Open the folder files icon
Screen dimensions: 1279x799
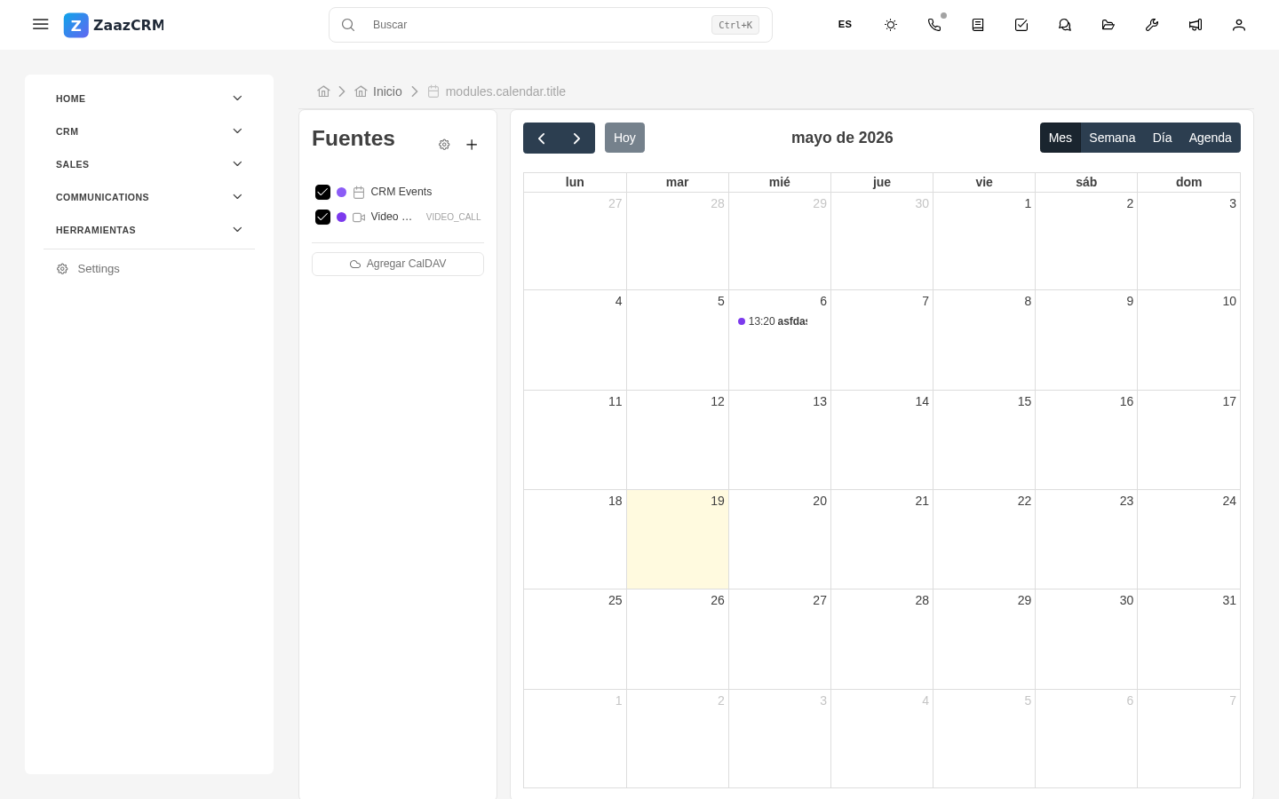click(1108, 25)
